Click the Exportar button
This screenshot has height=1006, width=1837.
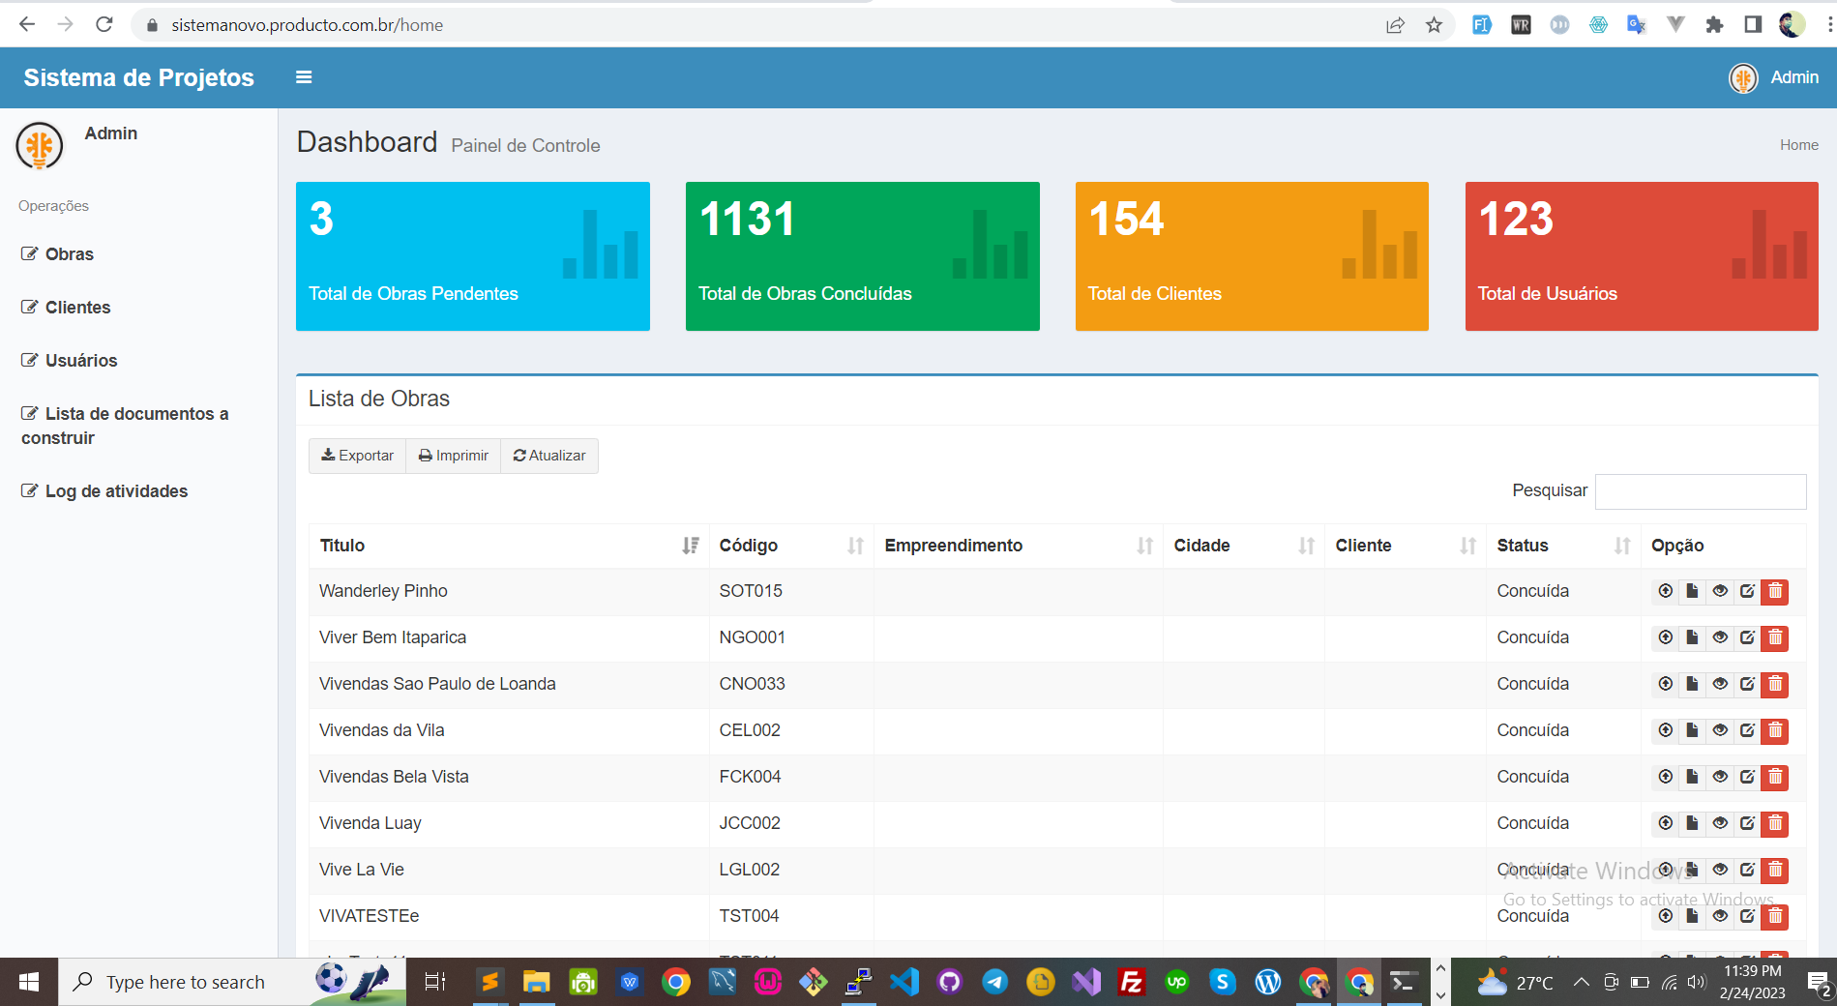[358, 456]
